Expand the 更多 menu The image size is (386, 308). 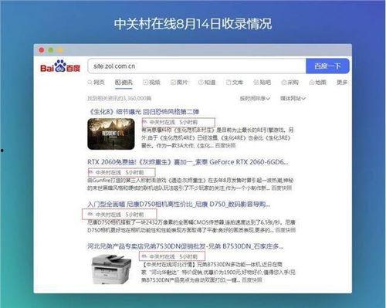(x=342, y=83)
